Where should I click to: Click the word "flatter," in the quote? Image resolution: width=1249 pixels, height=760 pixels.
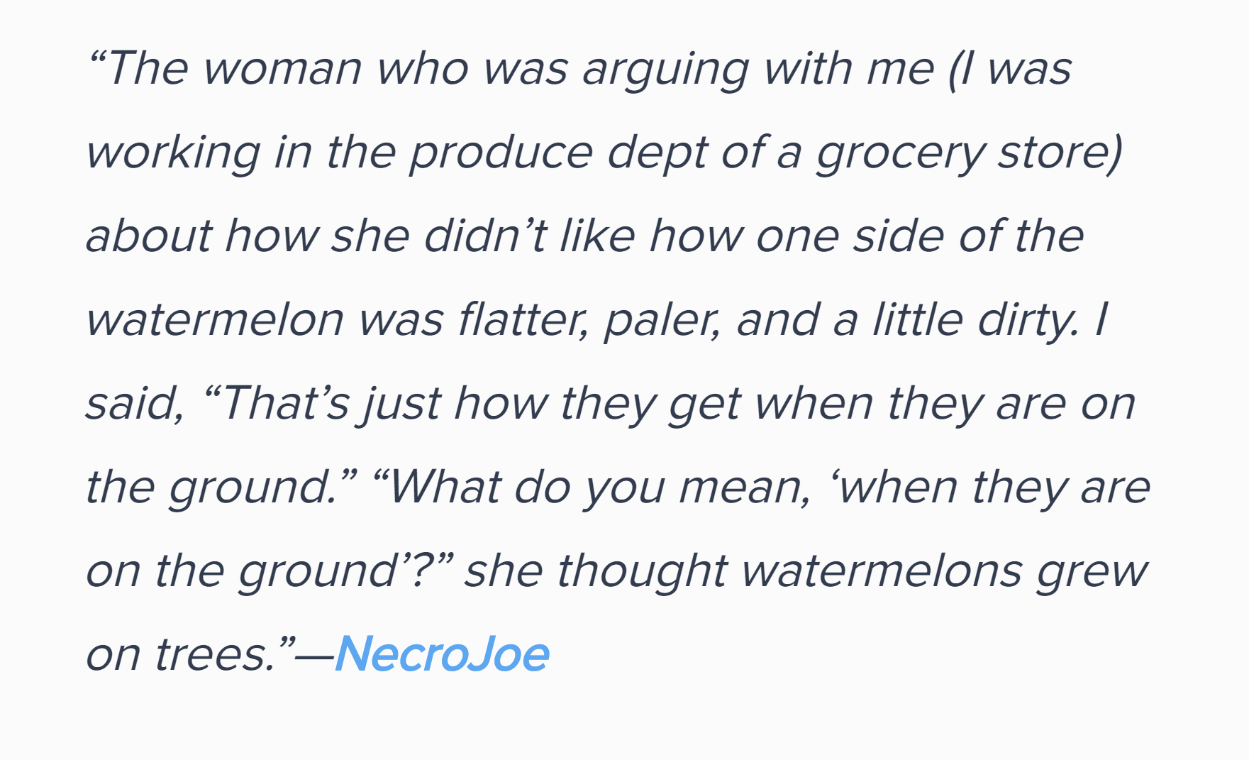524,319
